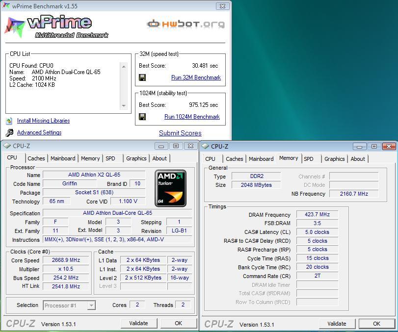Click the Bus Speed value 254.2 MHz

pos(66,278)
